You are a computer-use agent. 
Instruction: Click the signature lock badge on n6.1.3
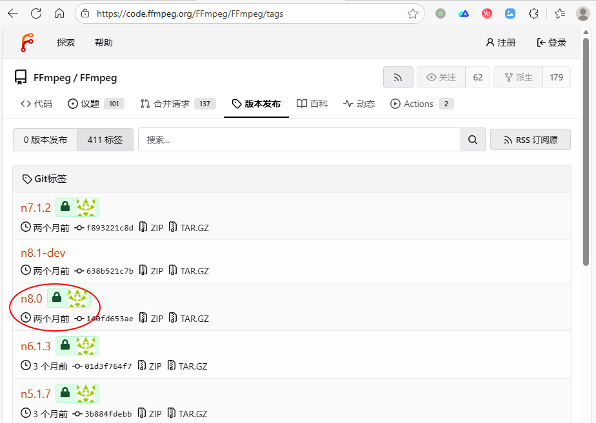click(x=65, y=345)
